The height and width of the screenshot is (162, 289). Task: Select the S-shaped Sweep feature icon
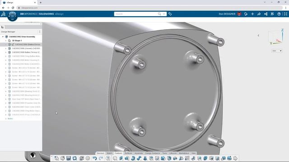139,158
